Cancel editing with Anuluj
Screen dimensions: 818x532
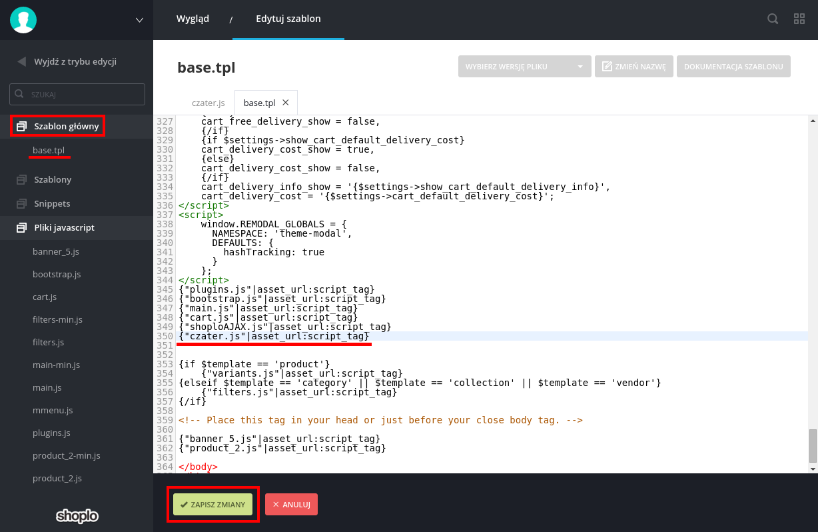pos(291,505)
